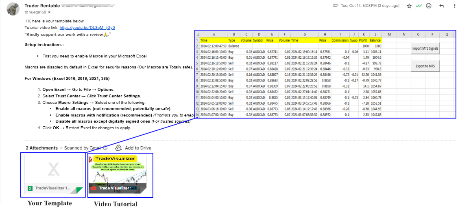Expand recipient details next to yuege168
460x211 pixels.
[49, 12]
